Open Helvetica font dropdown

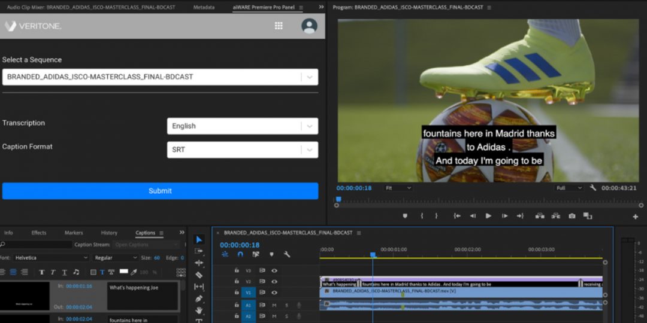51,258
